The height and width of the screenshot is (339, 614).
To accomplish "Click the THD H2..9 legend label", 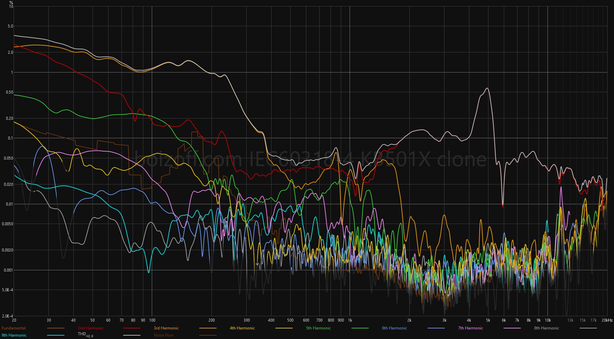I will click(85, 335).
